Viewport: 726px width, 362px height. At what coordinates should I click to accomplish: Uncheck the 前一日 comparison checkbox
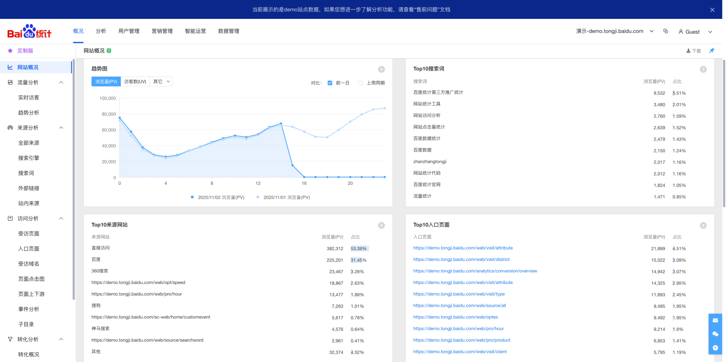(x=330, y=83)
